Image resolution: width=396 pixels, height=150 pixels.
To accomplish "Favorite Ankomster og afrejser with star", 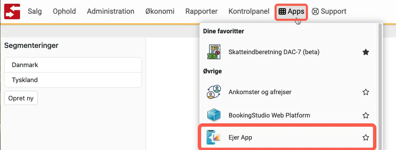I will [x=366, y=92].
